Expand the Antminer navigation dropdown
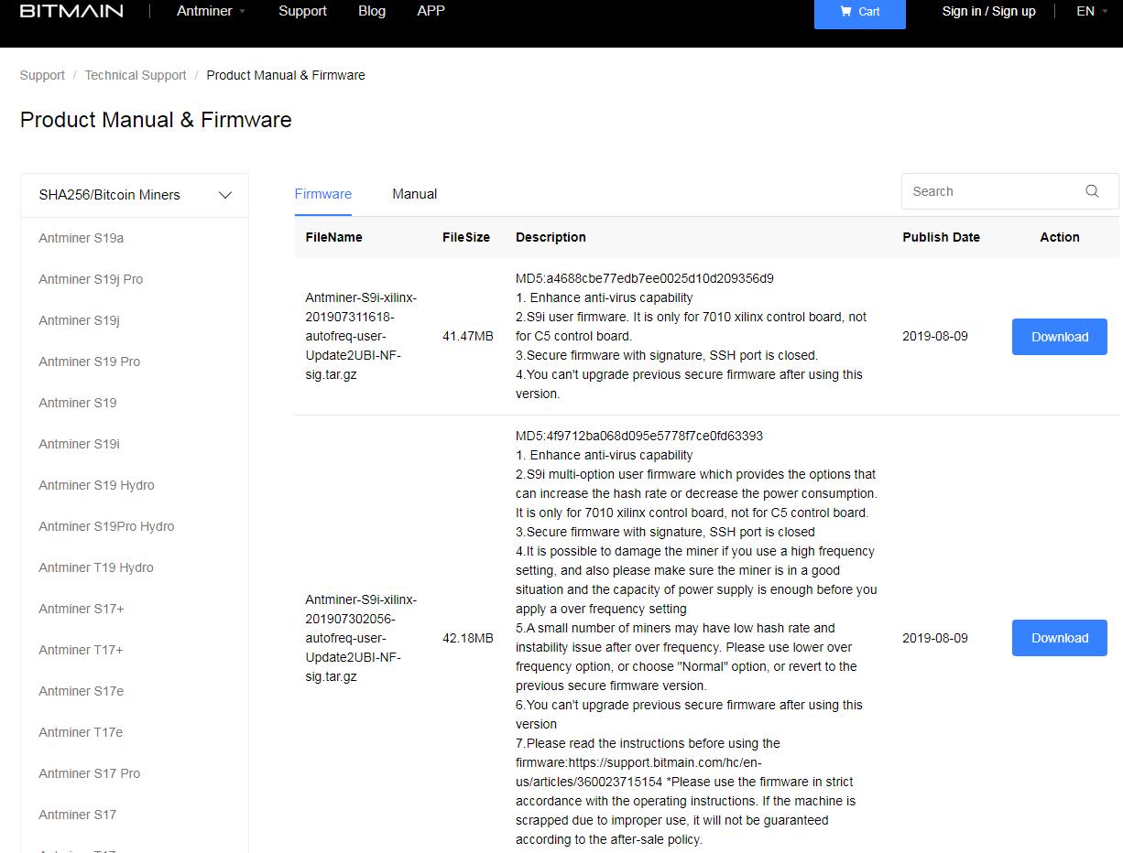This screenshot has height=853, width=1123. tap(211, 11)
